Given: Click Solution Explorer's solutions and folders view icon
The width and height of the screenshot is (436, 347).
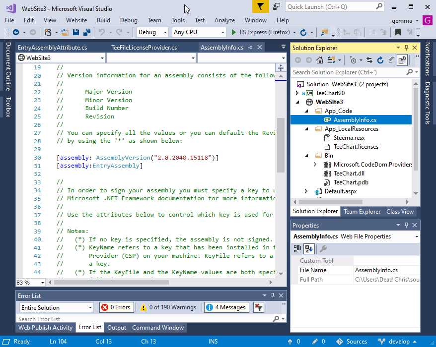Looking at the screenshot, I should (331, 60).
